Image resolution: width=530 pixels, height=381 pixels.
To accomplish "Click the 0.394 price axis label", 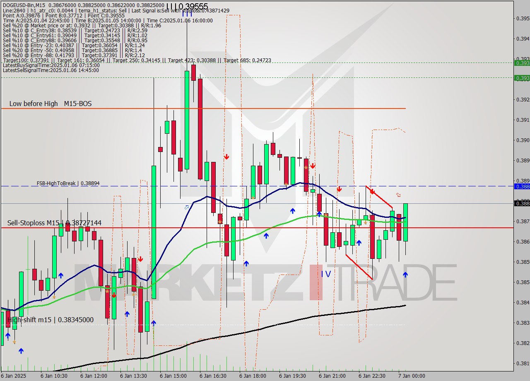I will tap(523, 39).
